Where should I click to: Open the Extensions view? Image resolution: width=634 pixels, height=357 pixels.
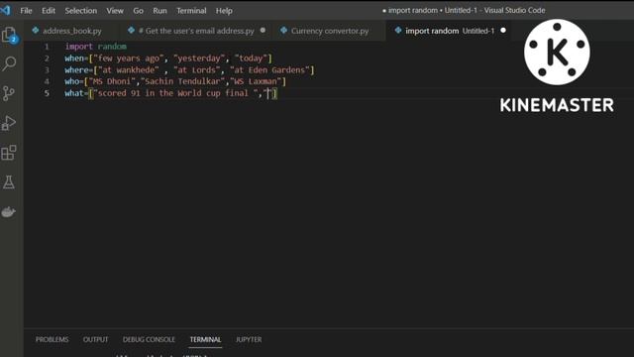(x=9, y=153)
